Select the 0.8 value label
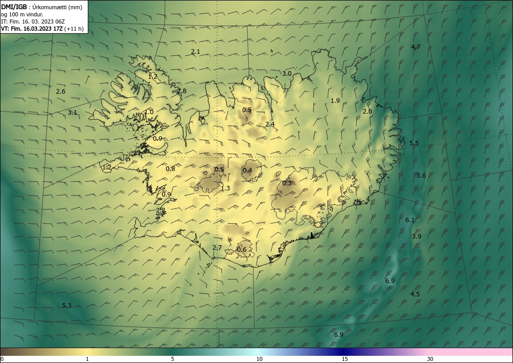 (x=170, y=169)
